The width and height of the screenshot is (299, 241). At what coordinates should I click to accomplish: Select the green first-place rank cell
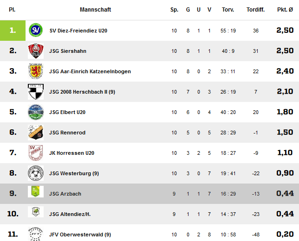point(13,31)
